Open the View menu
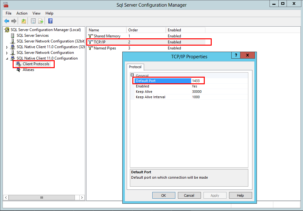 [36, 13]
